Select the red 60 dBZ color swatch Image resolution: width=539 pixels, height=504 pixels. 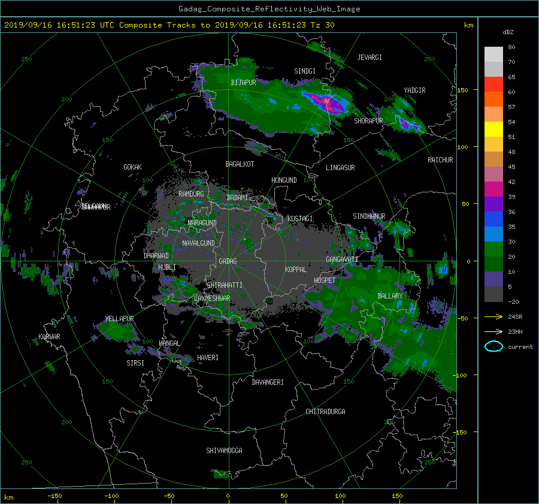[493, 84]
